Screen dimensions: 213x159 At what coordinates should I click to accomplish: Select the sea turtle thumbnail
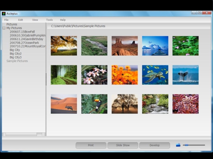click(155, 75)
